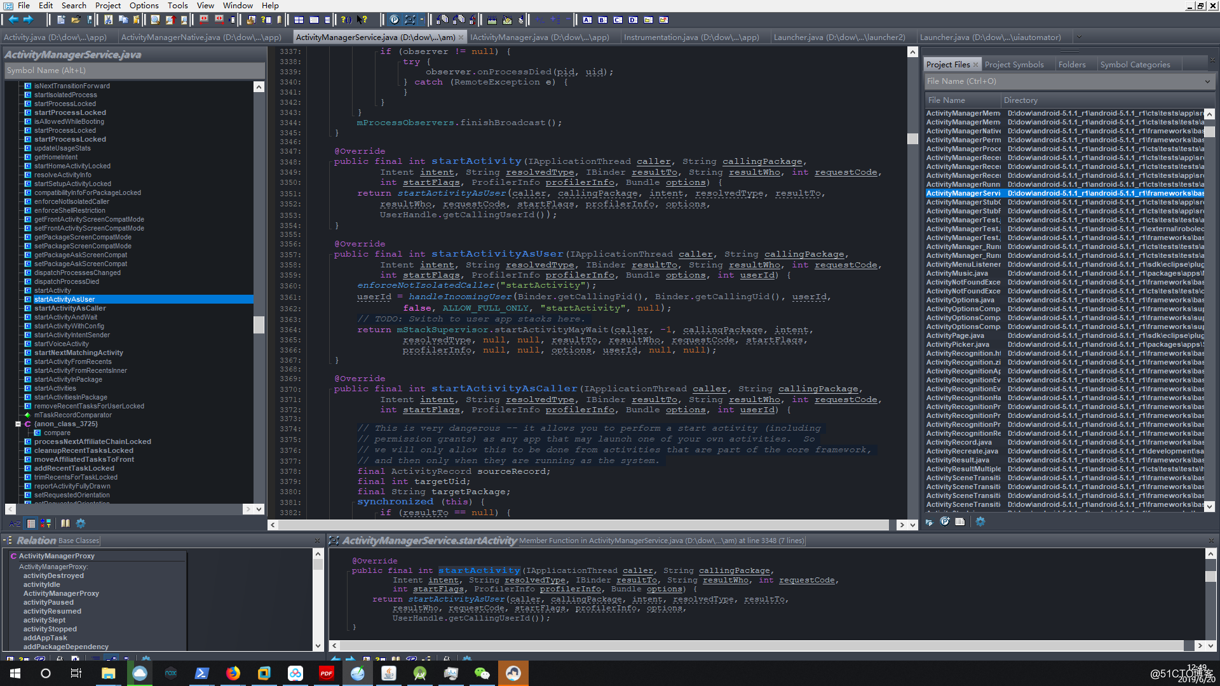Paste from clipboard toolbar icon
Image resolution: width=1220 pixels, height=686 pixels.
[x=136, y=20]
